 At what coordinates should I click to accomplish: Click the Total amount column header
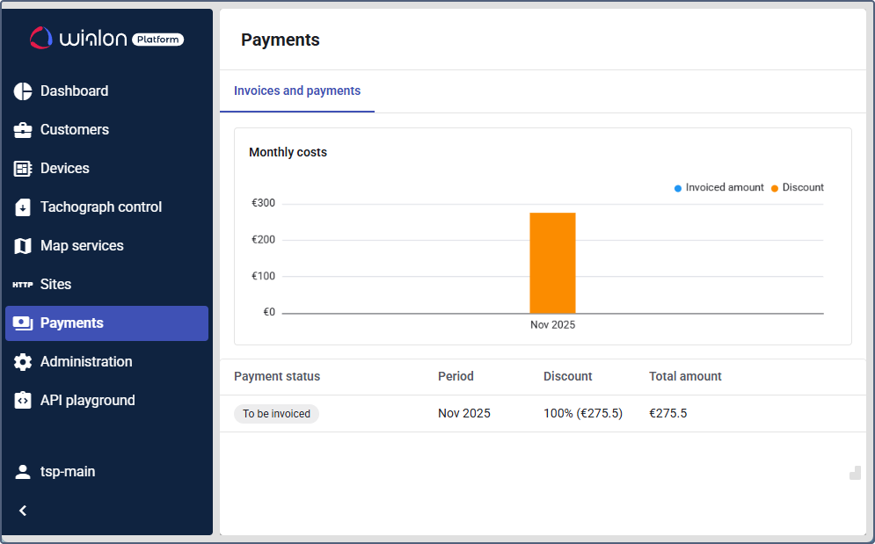(685, 377)
